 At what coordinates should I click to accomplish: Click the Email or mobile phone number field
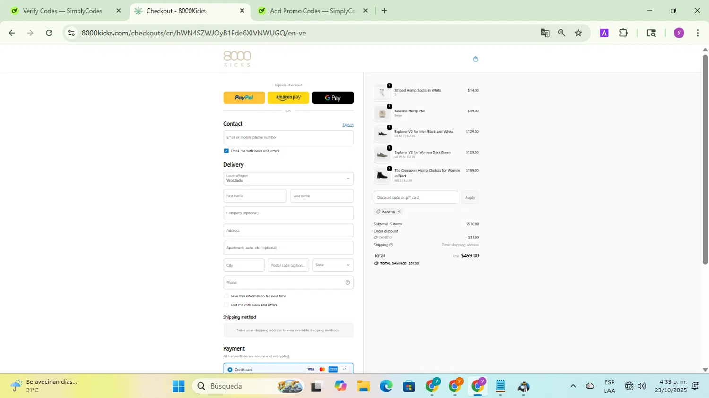288,137
